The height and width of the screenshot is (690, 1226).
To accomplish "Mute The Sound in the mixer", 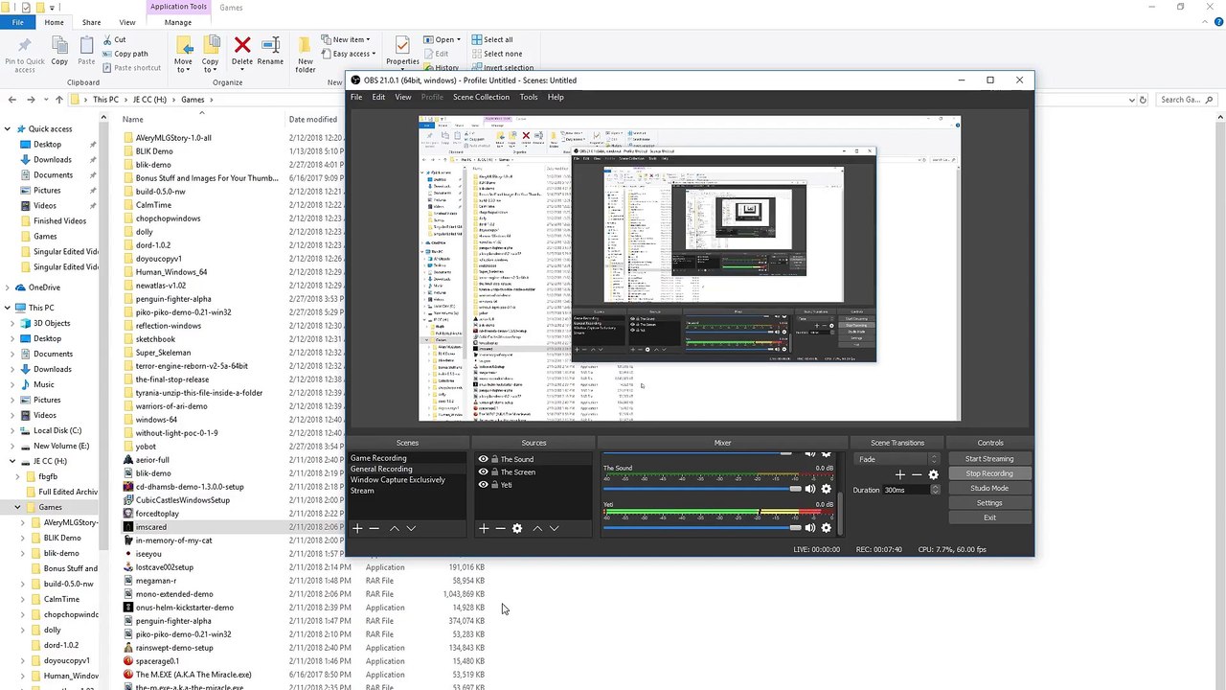I will pos(810,489).
